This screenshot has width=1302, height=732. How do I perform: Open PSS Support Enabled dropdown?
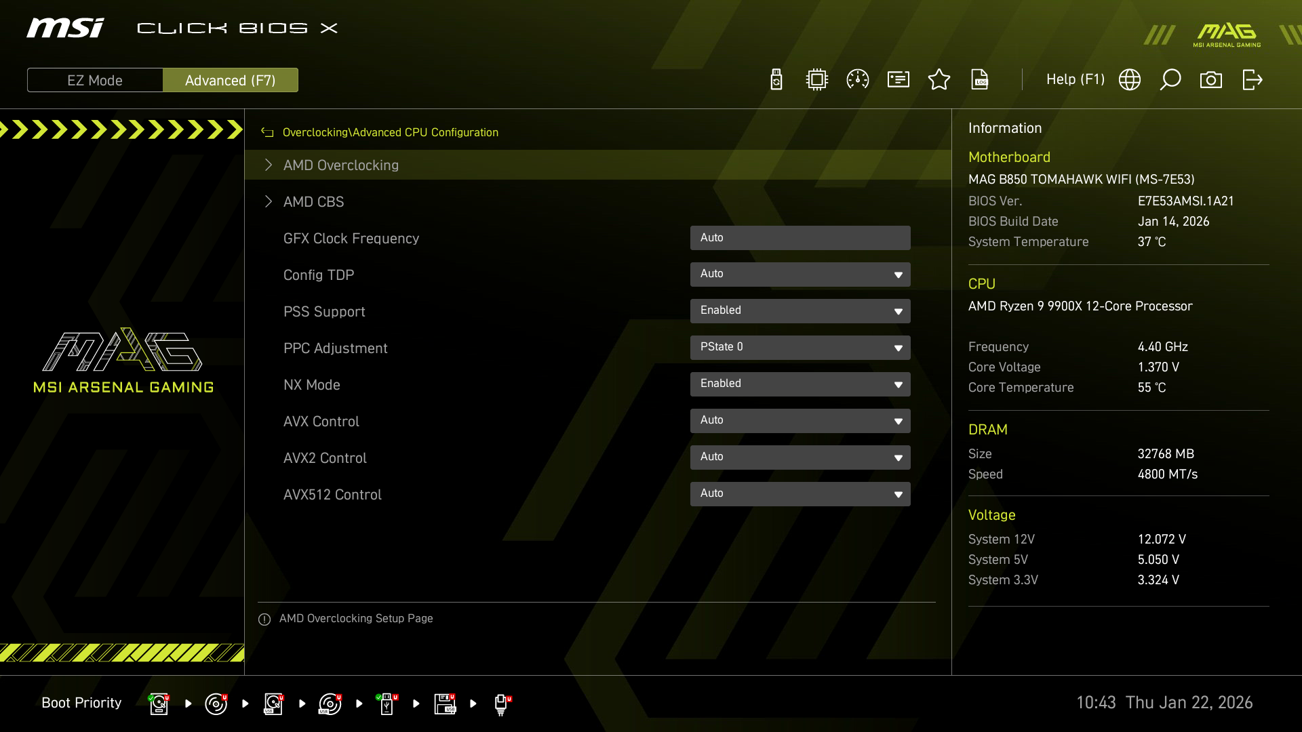coord(800,311)
